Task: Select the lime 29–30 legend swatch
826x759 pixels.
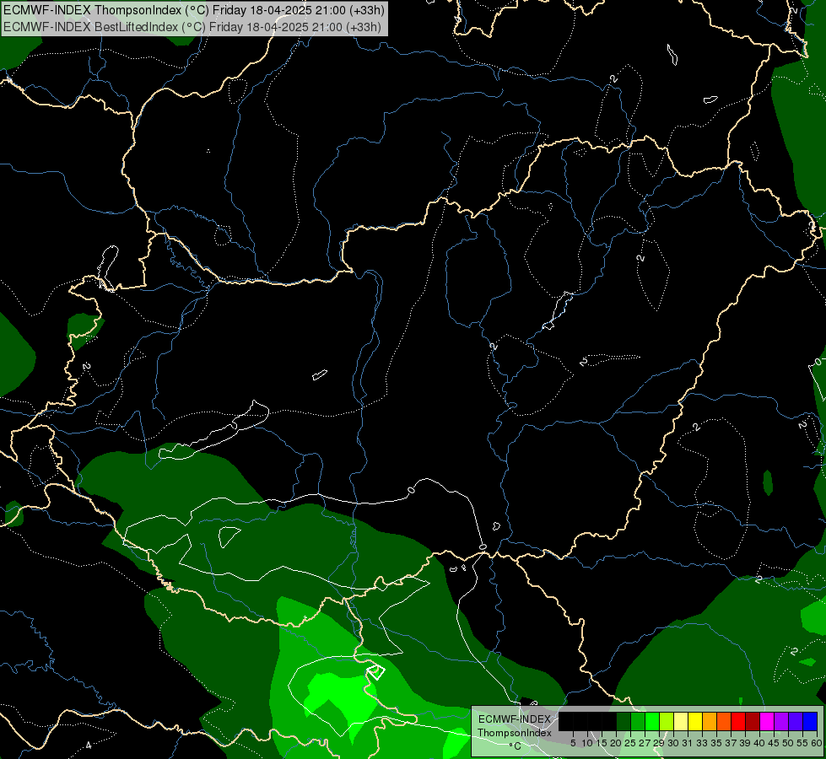Action: [667, 721]
